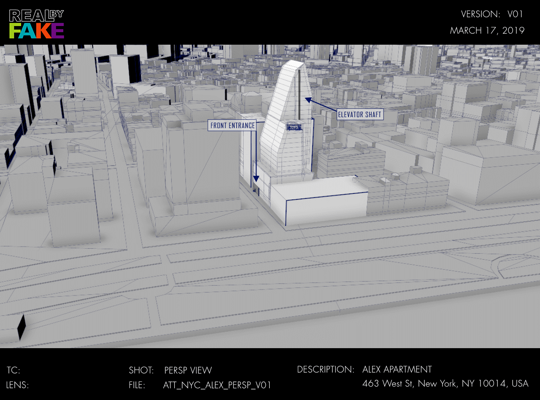Image resolution: width=540 pixels, height=400 pixels.
Task: Open the SHOT selector showing PERSP VIEW
Action: (188, 370)
